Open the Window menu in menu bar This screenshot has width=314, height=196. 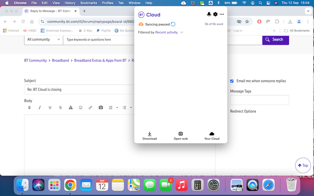coord(134,3)
